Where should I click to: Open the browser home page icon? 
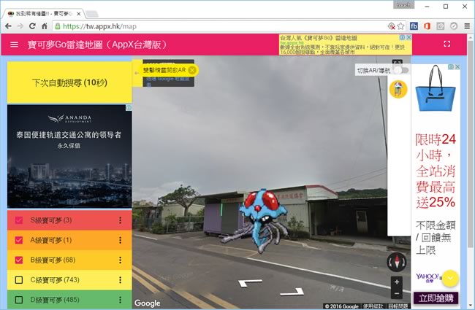coord(45,26)
